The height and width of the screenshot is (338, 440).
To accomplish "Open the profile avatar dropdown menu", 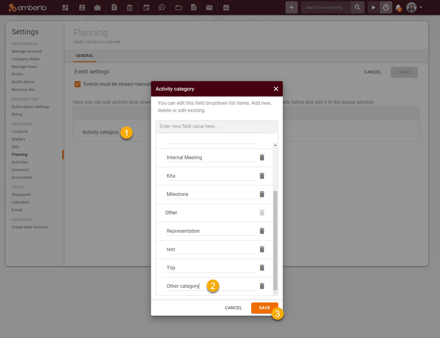I will tap(411, 7).
